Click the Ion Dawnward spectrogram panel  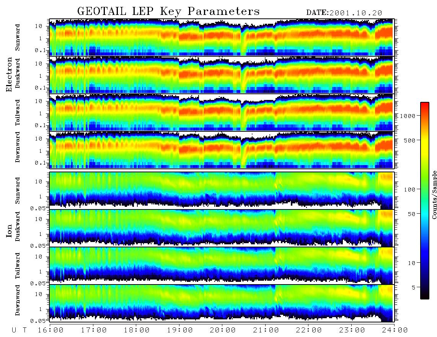click(x=221, y=303)
